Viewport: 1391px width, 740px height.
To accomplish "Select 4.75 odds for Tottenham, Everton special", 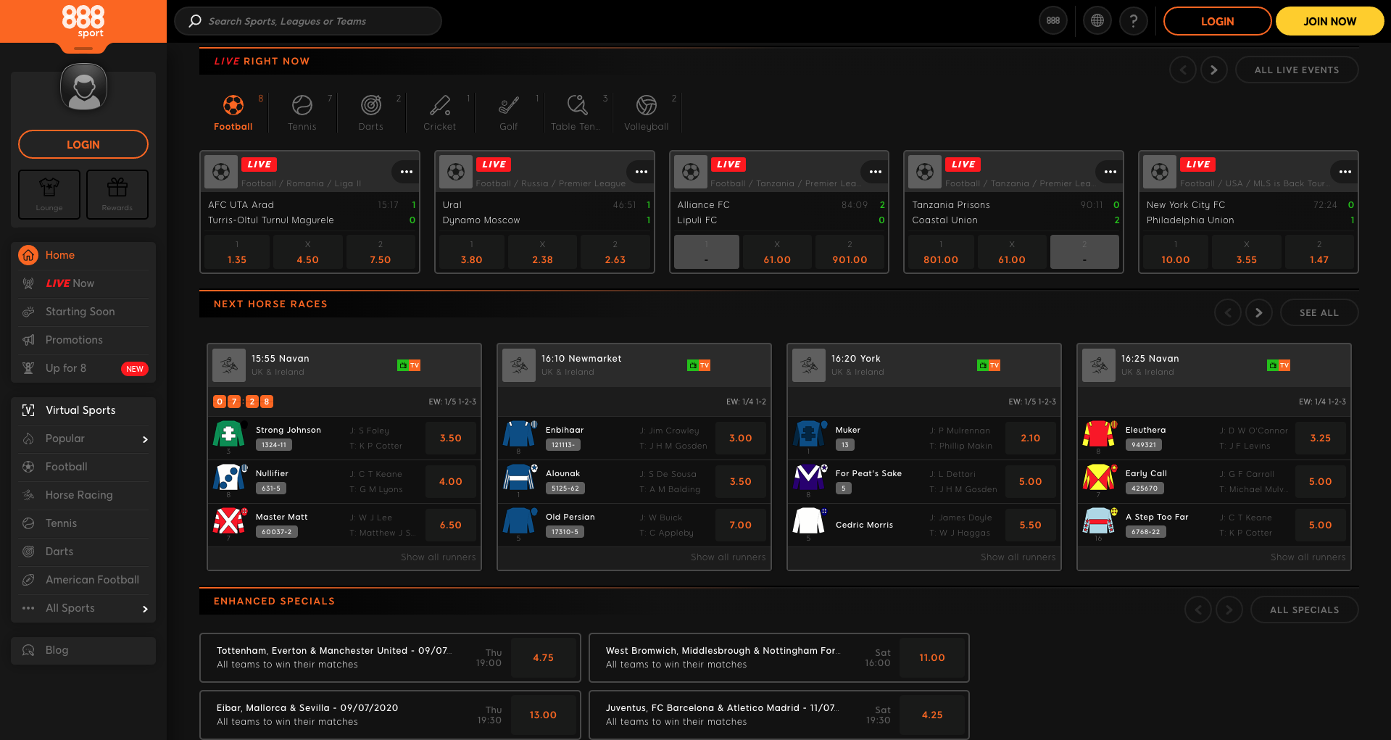I will 543,657.
